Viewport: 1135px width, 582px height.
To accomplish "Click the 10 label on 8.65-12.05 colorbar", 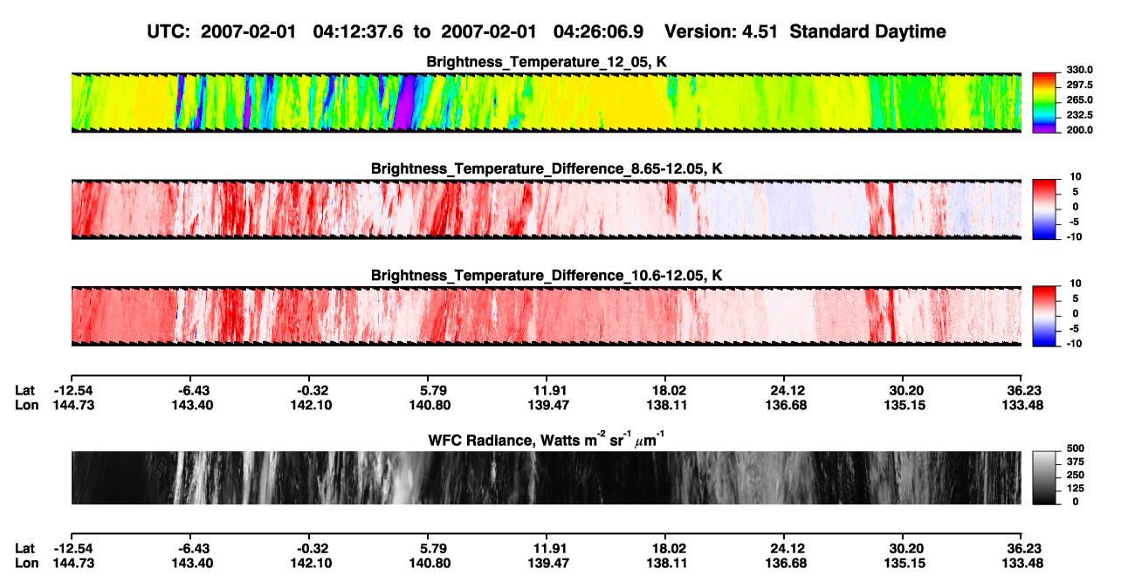I will click(x=1077, y=176).
